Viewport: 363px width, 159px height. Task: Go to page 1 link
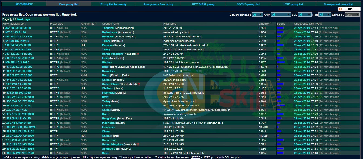click(x=14, y=19)
